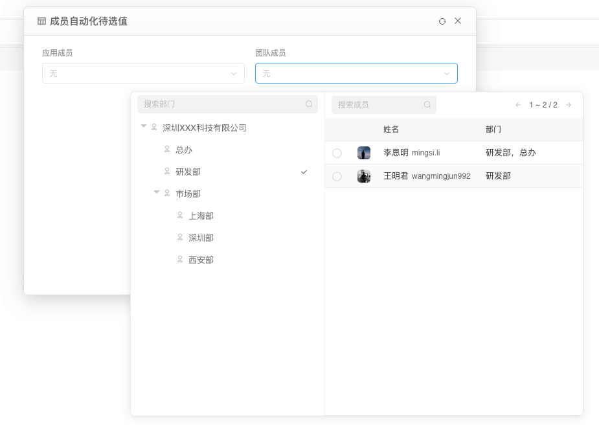Click the magnifier icon in 搜索成员 field

pyautogui.click(x=427, y=104)
